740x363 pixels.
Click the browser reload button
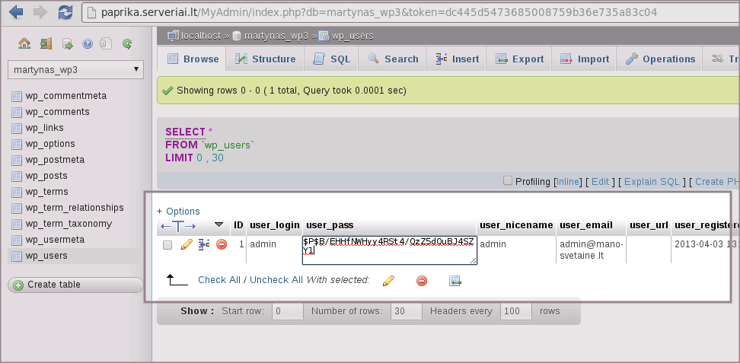point(65,12)
